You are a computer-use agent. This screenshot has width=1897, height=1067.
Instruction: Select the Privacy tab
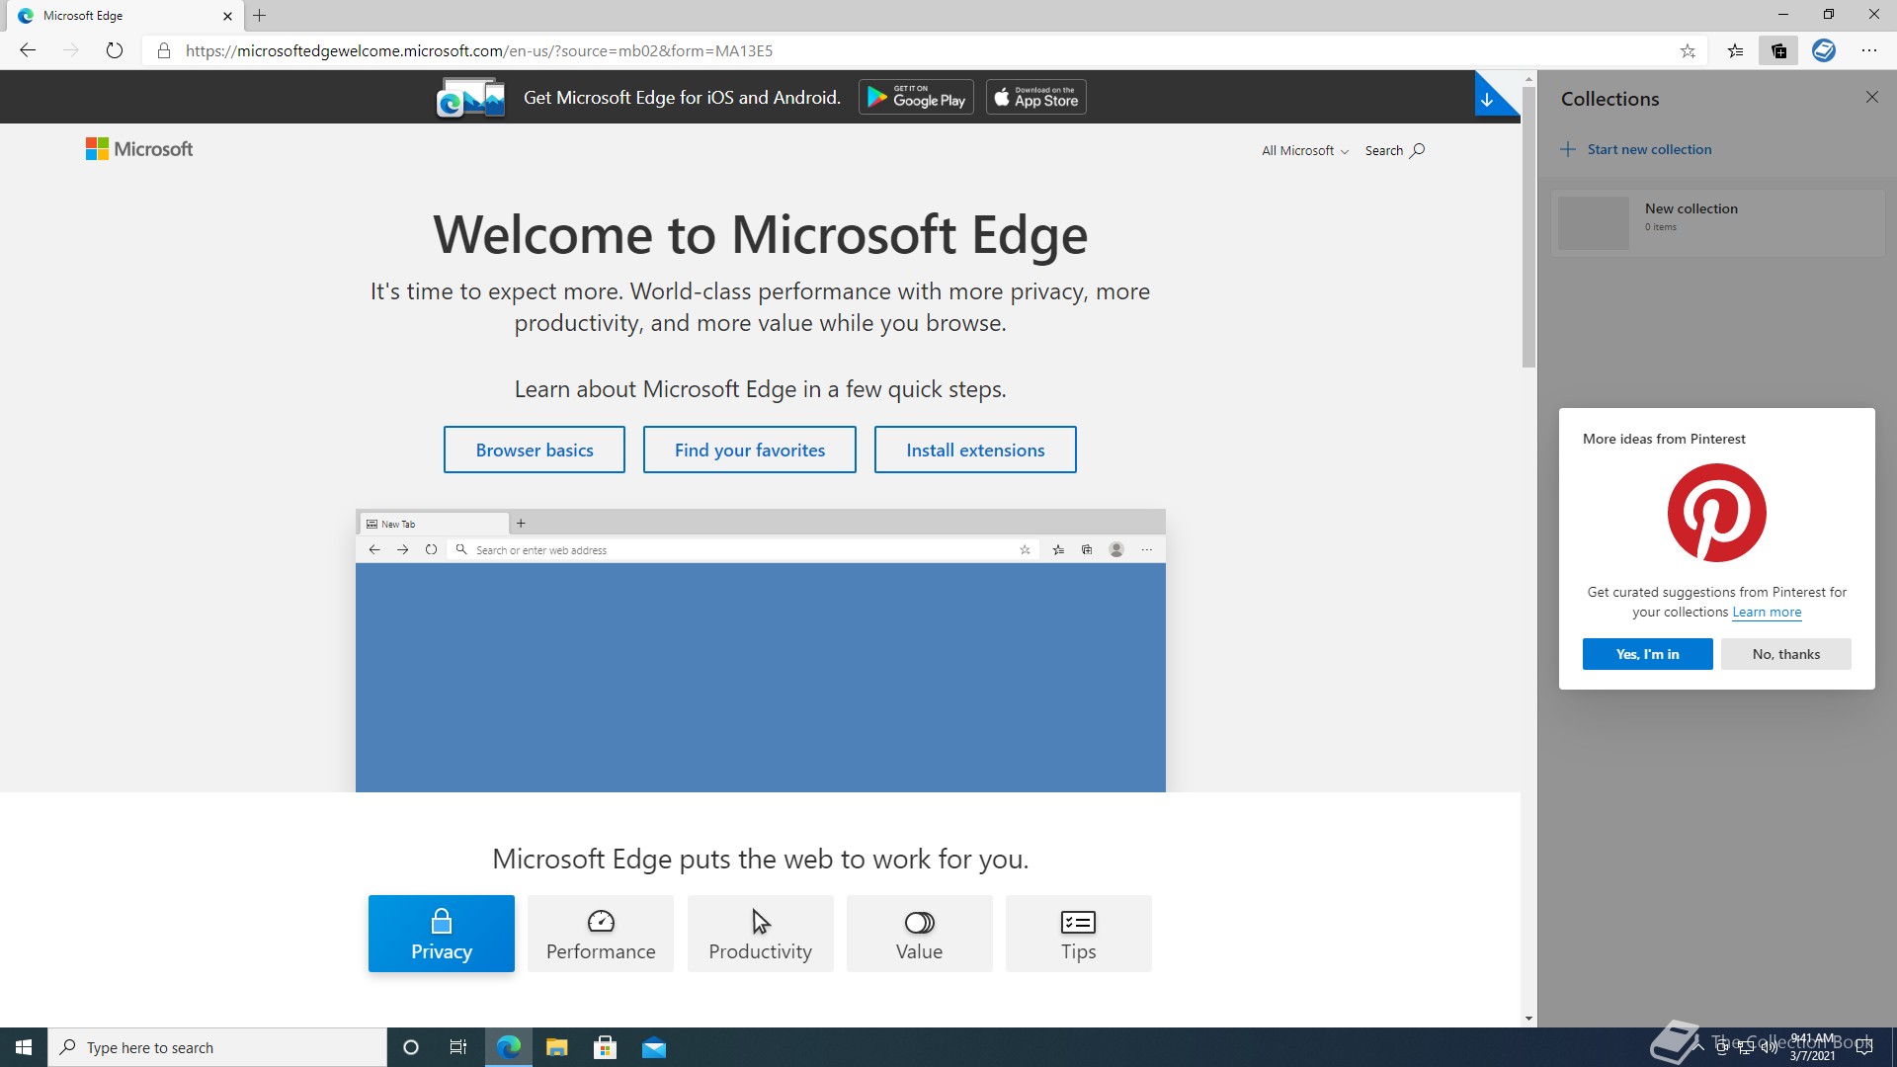pos(442,934)
